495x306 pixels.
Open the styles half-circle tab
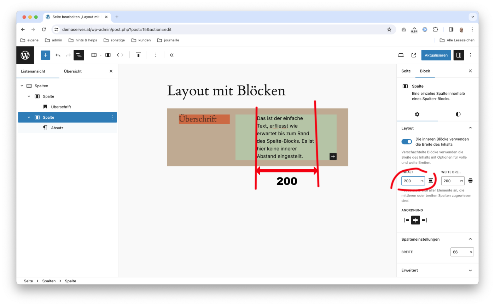click(x=458, y=114)
